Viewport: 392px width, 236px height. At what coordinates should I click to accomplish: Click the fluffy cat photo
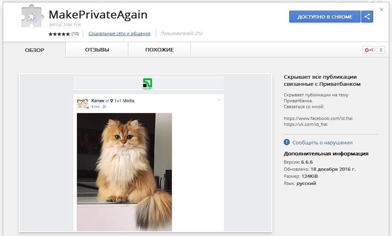coord(124,172)
